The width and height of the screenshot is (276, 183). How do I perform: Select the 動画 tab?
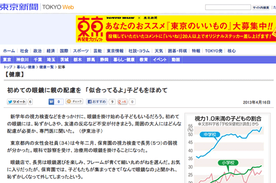click(x=176, y=60)
